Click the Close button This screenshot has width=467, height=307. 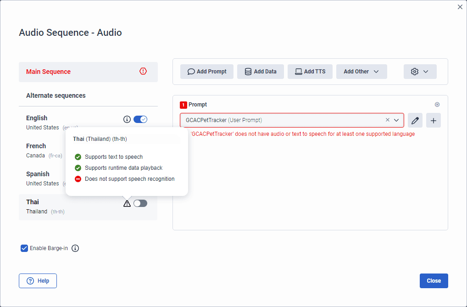(x=434, y=280)
